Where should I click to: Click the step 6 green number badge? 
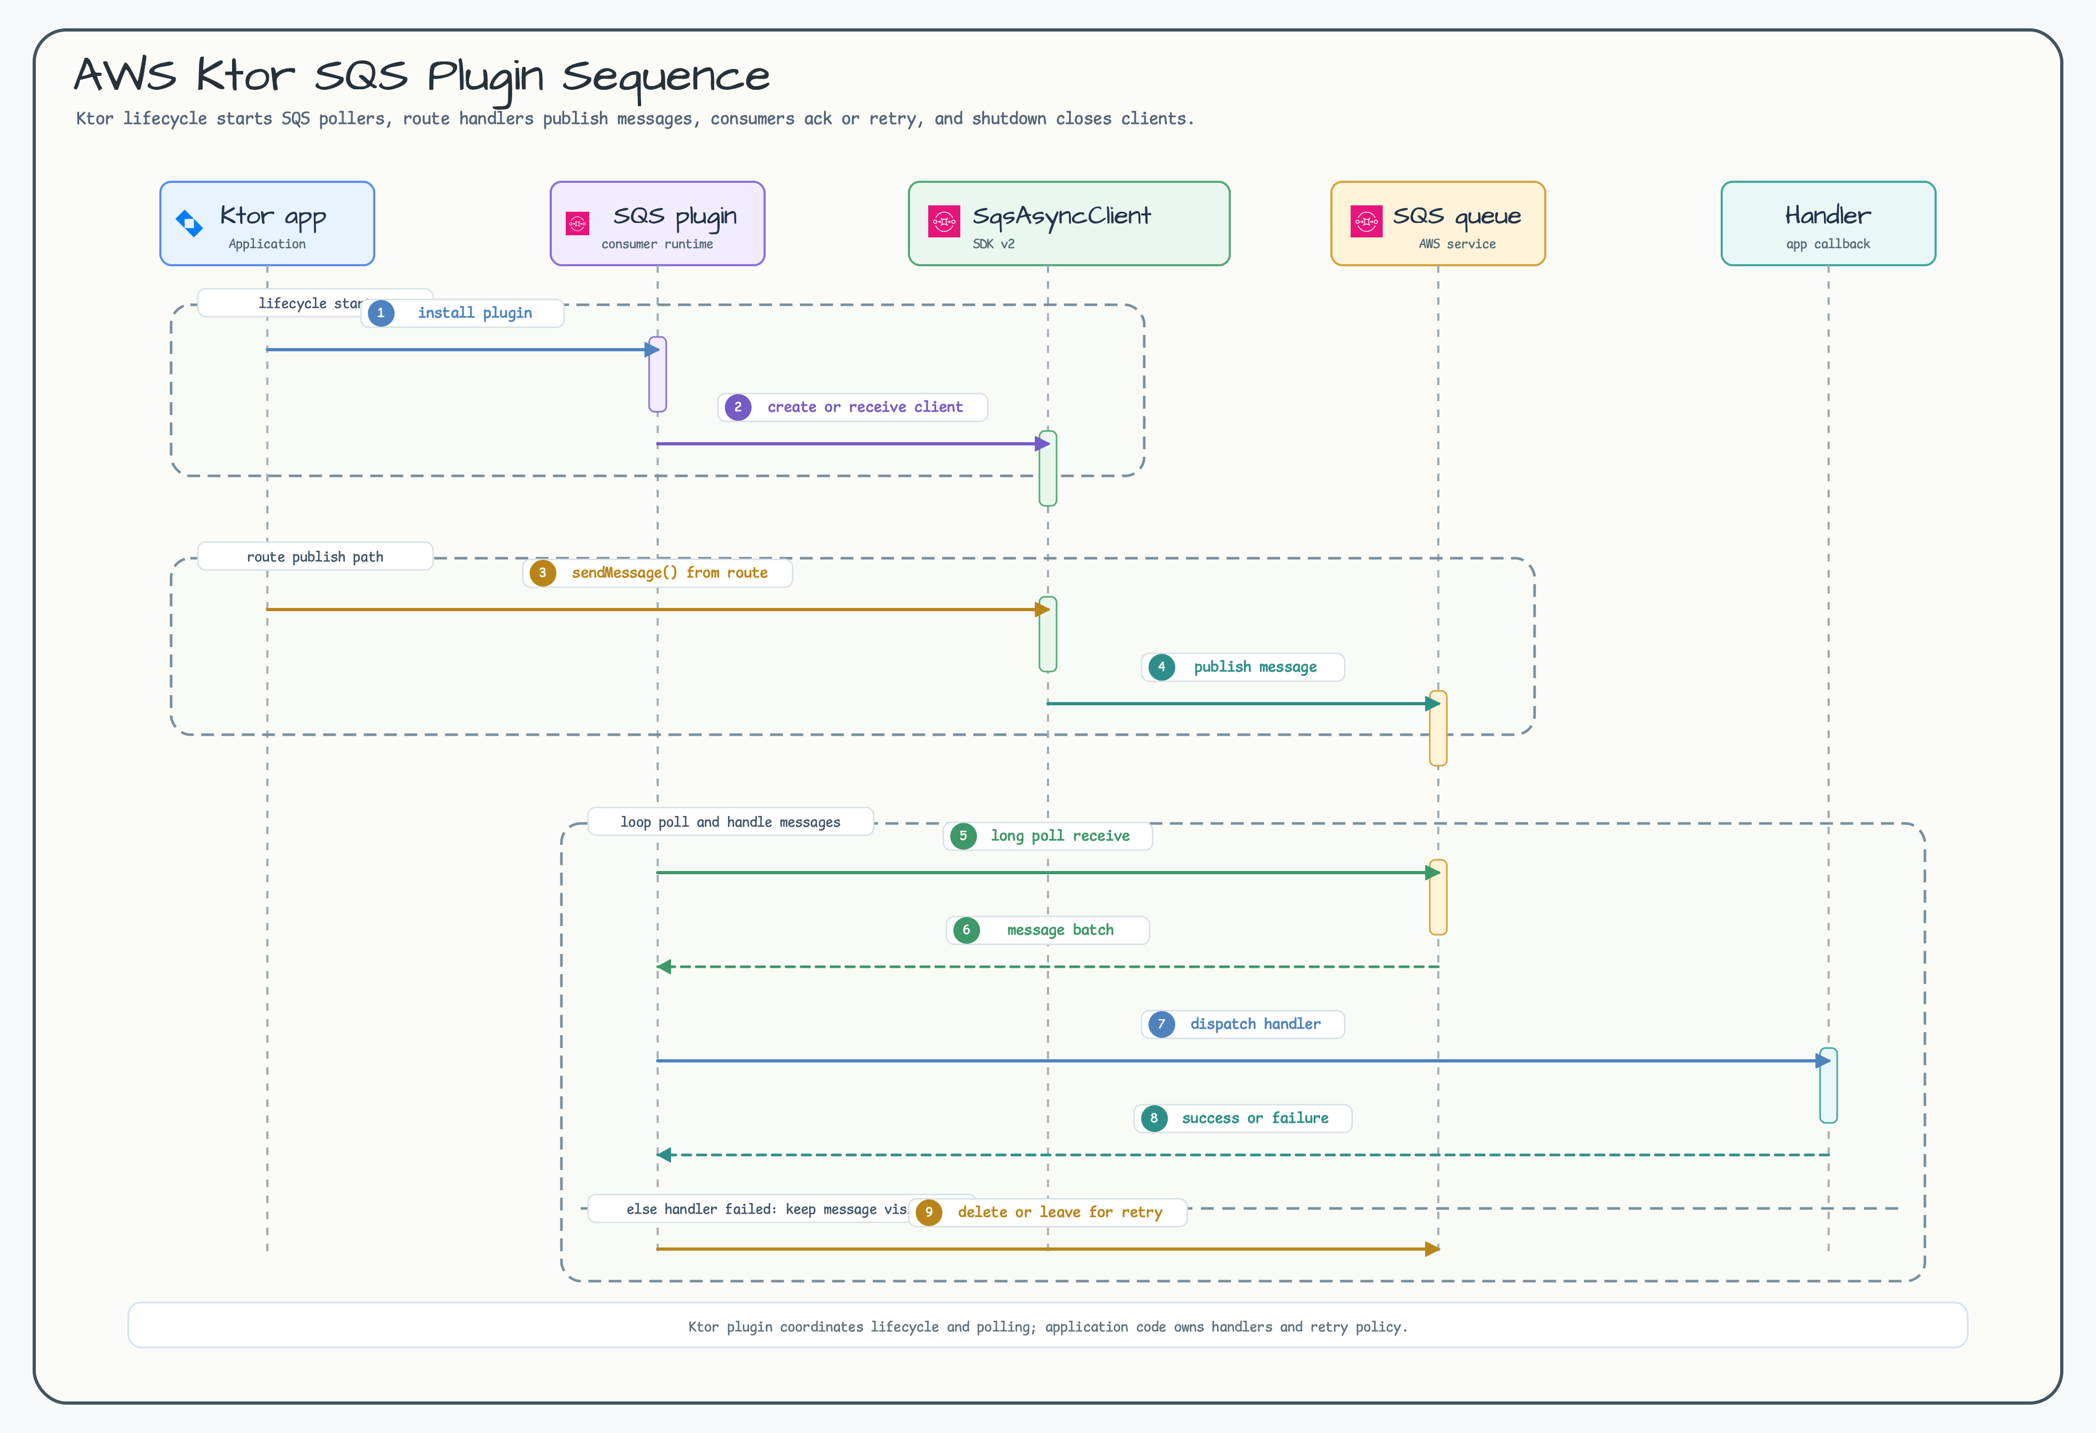[966, 931]
